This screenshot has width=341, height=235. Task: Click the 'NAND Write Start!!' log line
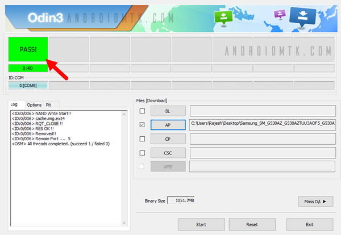(41, 114)
